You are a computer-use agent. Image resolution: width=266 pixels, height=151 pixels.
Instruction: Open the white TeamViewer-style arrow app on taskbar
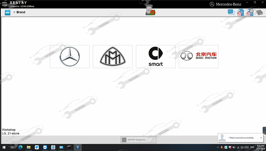(x=37, y=147)
